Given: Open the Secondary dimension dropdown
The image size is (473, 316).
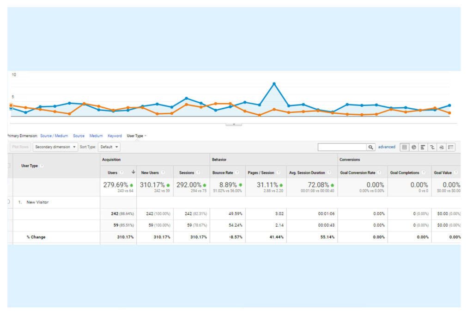Looking at the screenshot, I should coord(55,147).
